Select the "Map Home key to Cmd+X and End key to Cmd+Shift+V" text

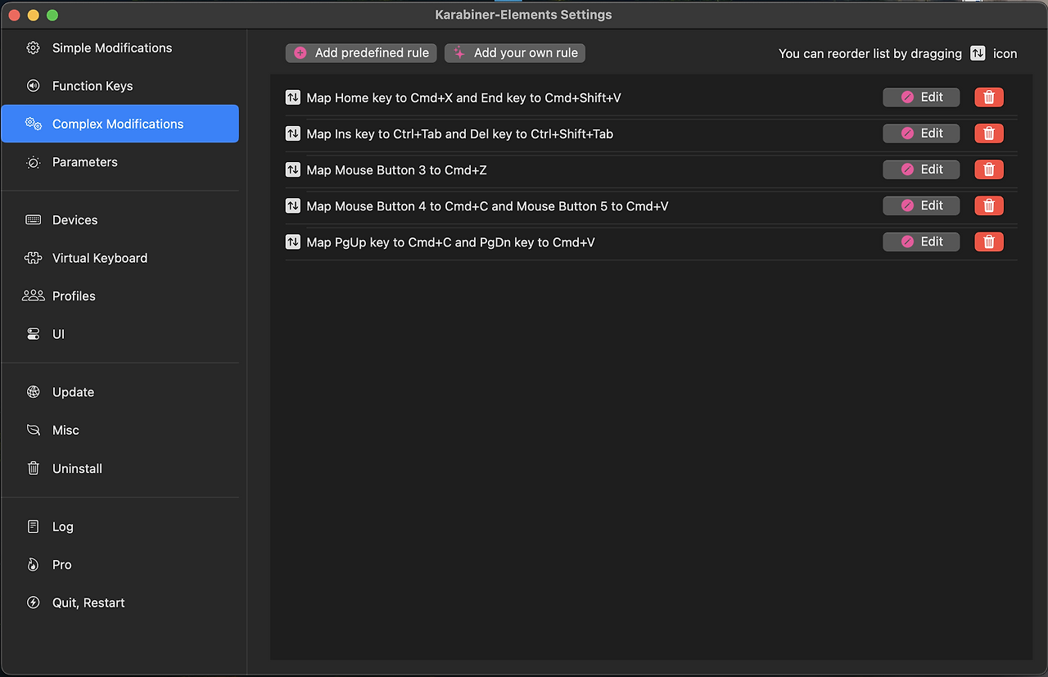[x=463, y=97]
